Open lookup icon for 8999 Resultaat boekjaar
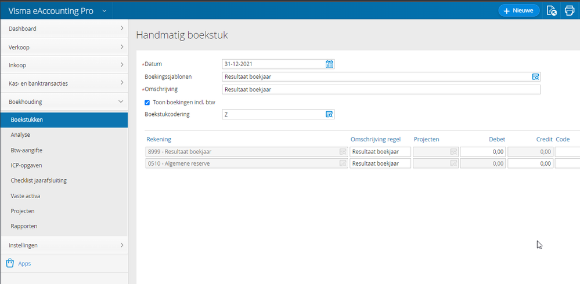Screen dimensions: 580x284 [343, 151]
